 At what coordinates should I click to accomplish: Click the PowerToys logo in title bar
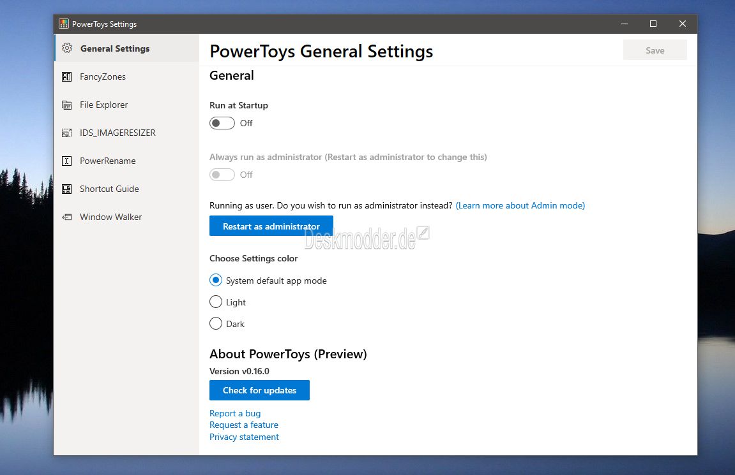[64, 24]
